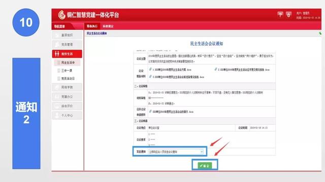Click the meeting time value 2019-01-16
The width and height of the screenshot is (325, 182).
click(x=258, y=128)
